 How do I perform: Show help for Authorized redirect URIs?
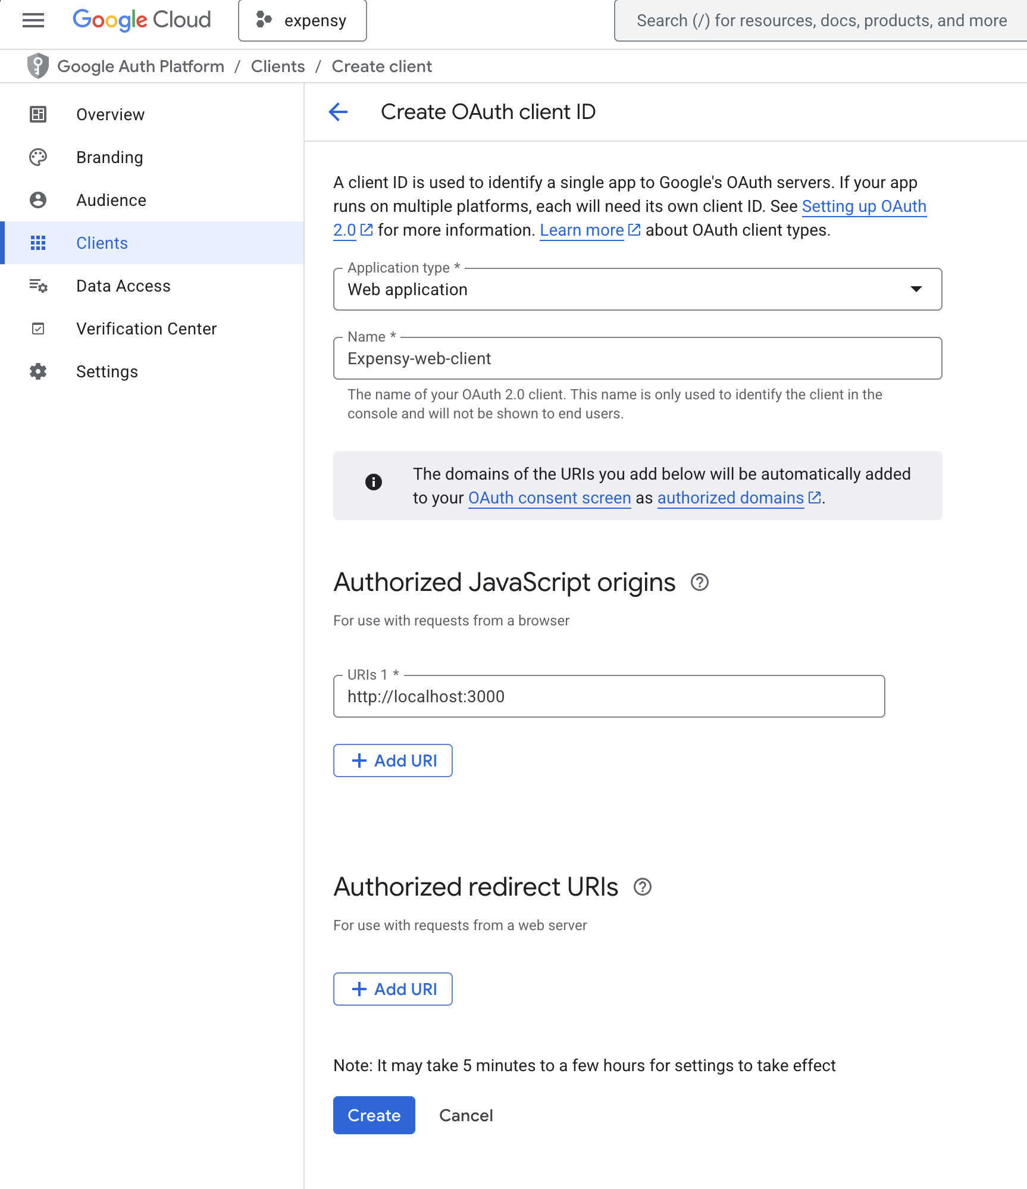642,887
